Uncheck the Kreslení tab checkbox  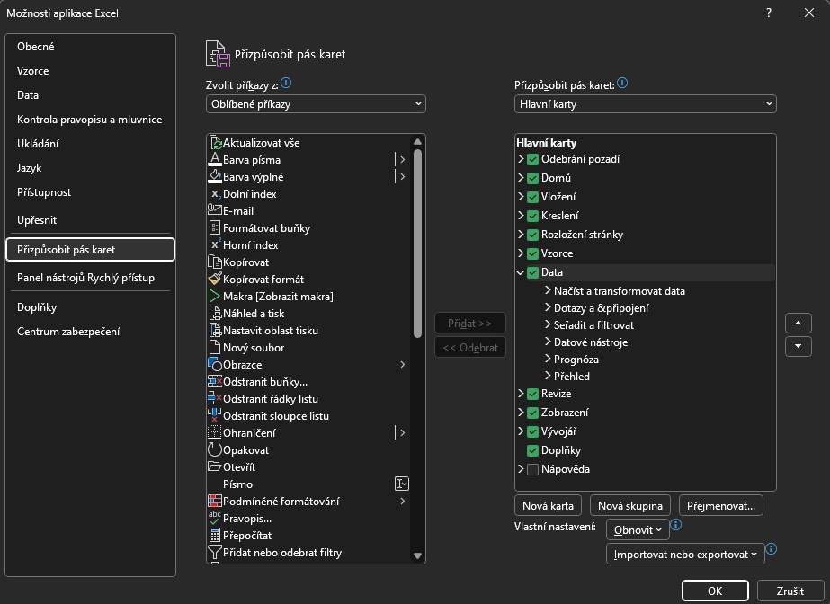(x=532, y=216)
